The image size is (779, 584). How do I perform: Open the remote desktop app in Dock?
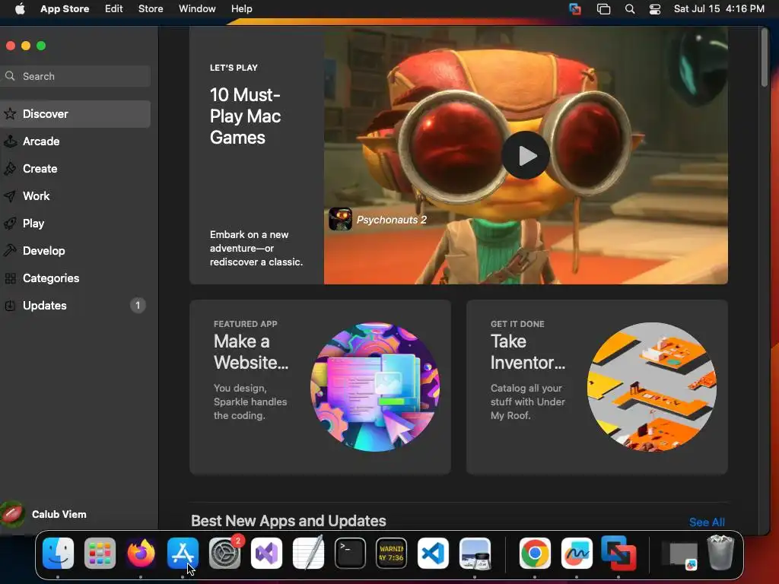[x=618, y=553]
